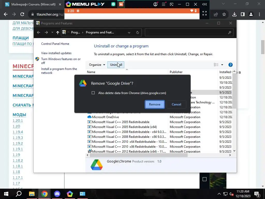
Task: Cancel the Google Drive removal dialog
Action: pos(176,104)
